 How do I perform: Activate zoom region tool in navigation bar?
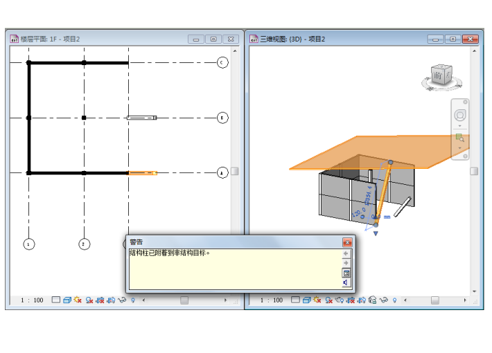pyautogui.click(x=460, y=138)
